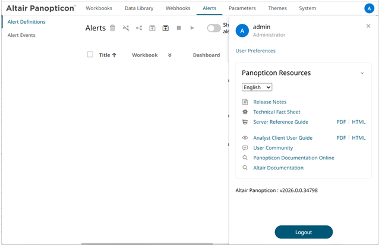The height and width of the screenshot is (245, 379).
Task: Open Altair Documentation link
Action: 278,168
